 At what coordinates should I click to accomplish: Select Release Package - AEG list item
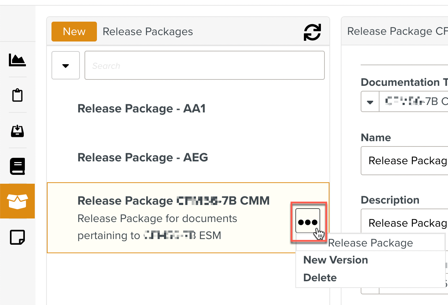click(143, 157)
